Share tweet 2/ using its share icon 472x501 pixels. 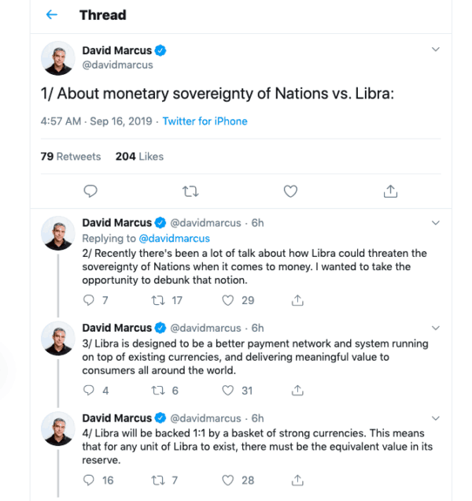[297, 300]
